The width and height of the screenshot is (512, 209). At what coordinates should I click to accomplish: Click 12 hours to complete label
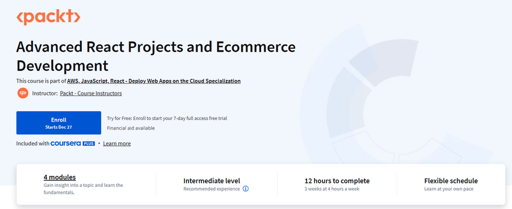click(337, 181)
